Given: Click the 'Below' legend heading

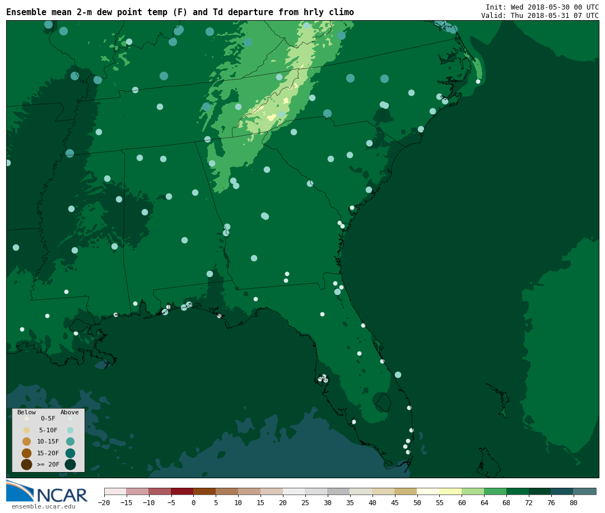Looking at the screenshot, I should coord(26,412).
